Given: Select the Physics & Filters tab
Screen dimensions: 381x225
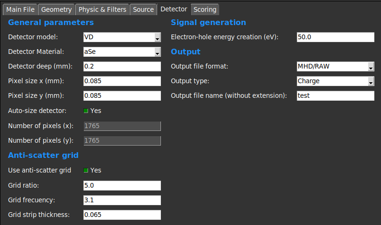Looking at the screenshot, I should 102,9.
